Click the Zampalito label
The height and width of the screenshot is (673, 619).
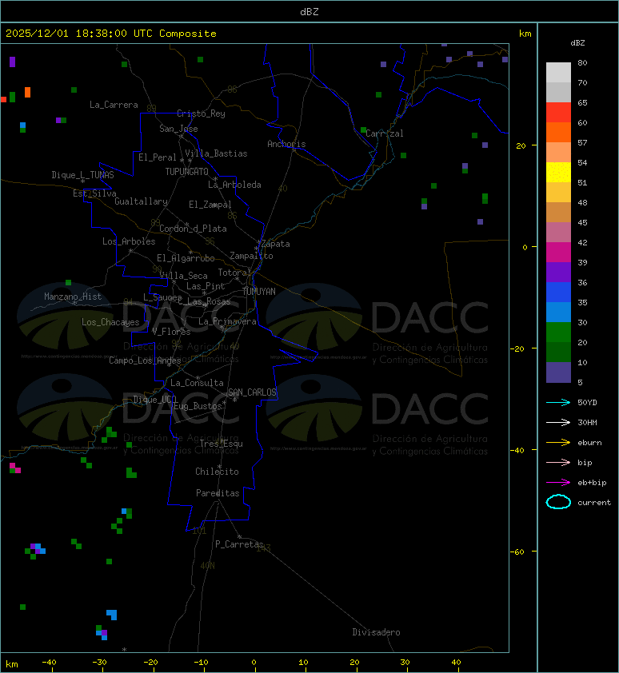pyautogui.click(x=251, y=256)
